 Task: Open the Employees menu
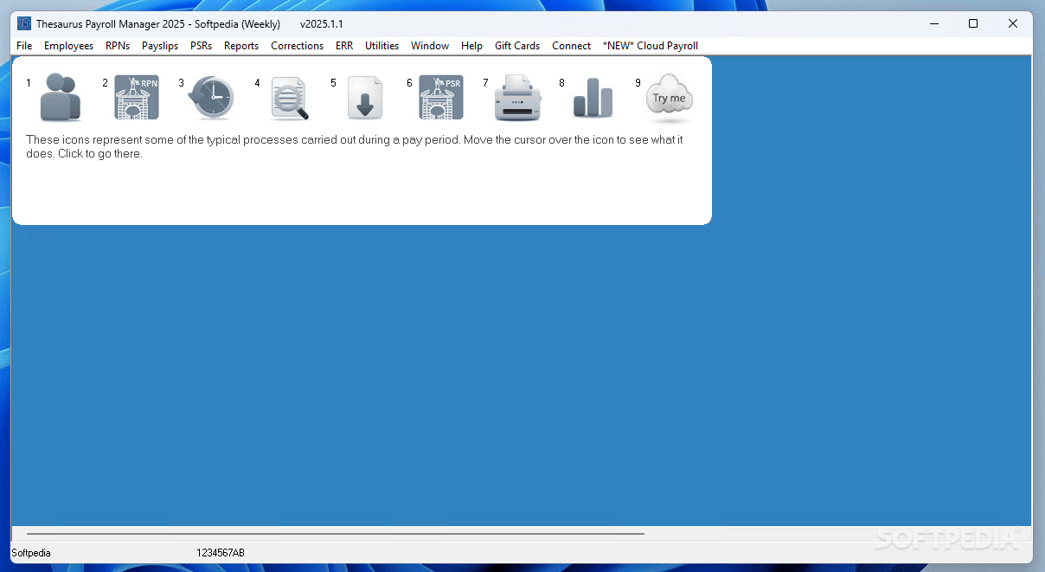click(68, 45)
